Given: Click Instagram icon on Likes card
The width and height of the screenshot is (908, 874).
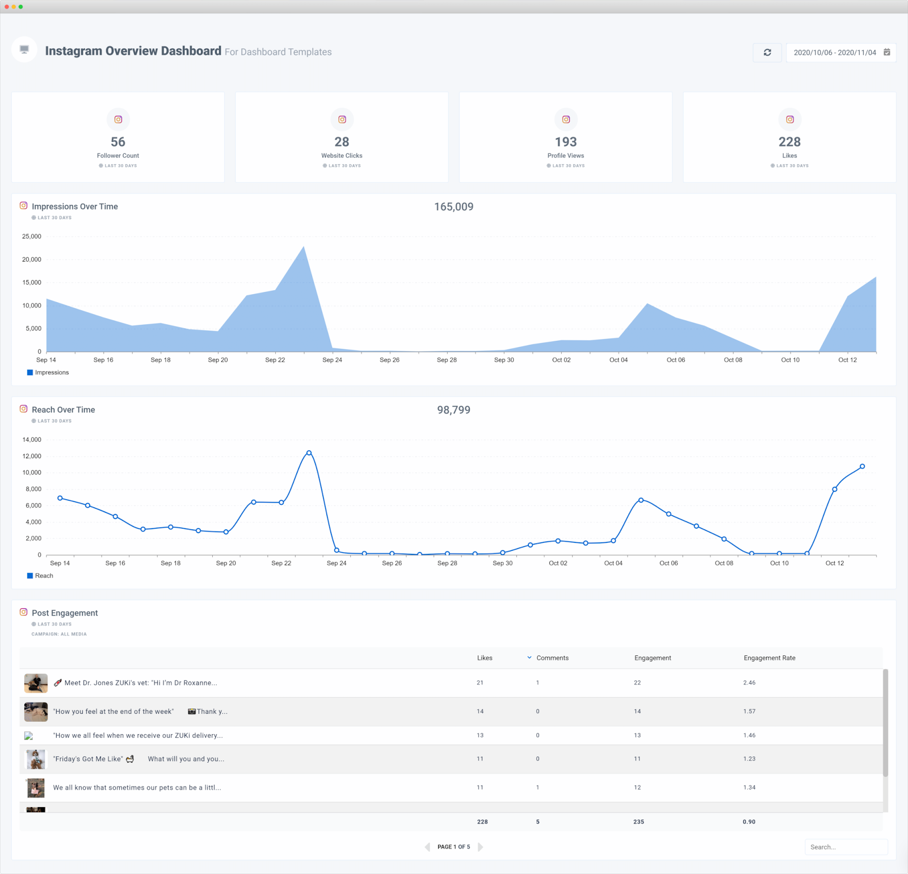Looking at the screenshot, I should click(789, 119).
